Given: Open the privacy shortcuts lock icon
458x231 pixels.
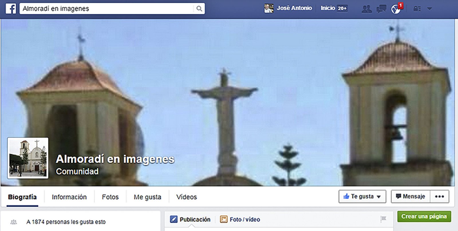Looking at the screenshot, I should 417,9.
